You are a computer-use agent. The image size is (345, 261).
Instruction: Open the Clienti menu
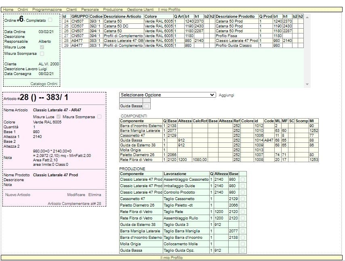[x=71, y=9]
